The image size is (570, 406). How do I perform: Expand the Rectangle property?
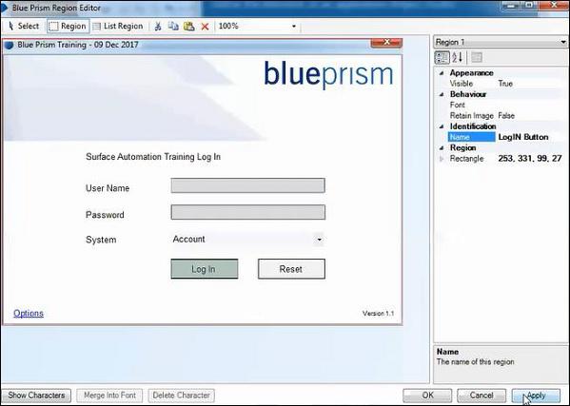point(442,159)
